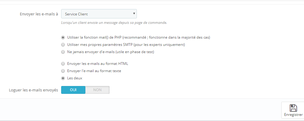This screenshot has width=304, height=121.
Task: Select the Les deux radio button
Action: tap(63, 78)
